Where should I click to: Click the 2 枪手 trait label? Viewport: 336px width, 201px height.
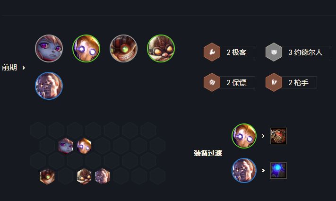298,82
